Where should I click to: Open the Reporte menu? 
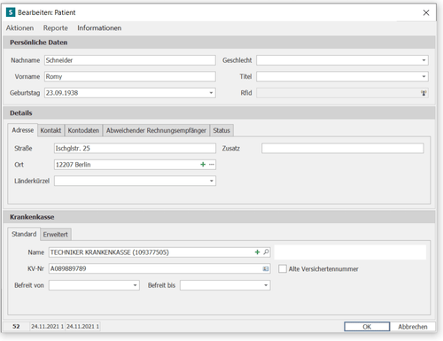(56, 28)
